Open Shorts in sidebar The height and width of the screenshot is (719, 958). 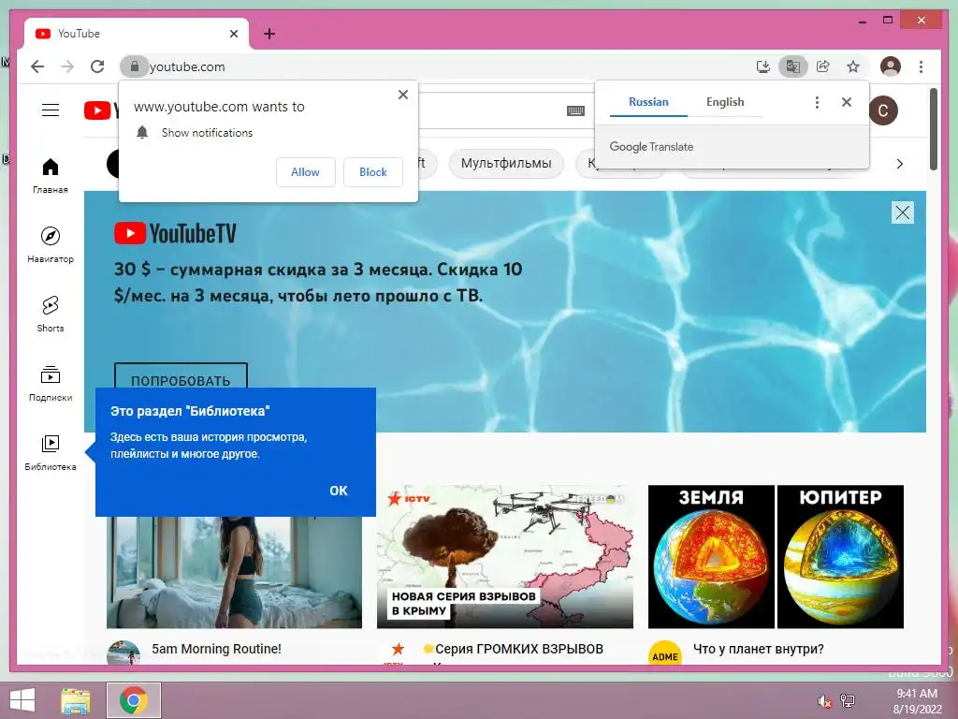pyautogui.click(x=51, y=315)
